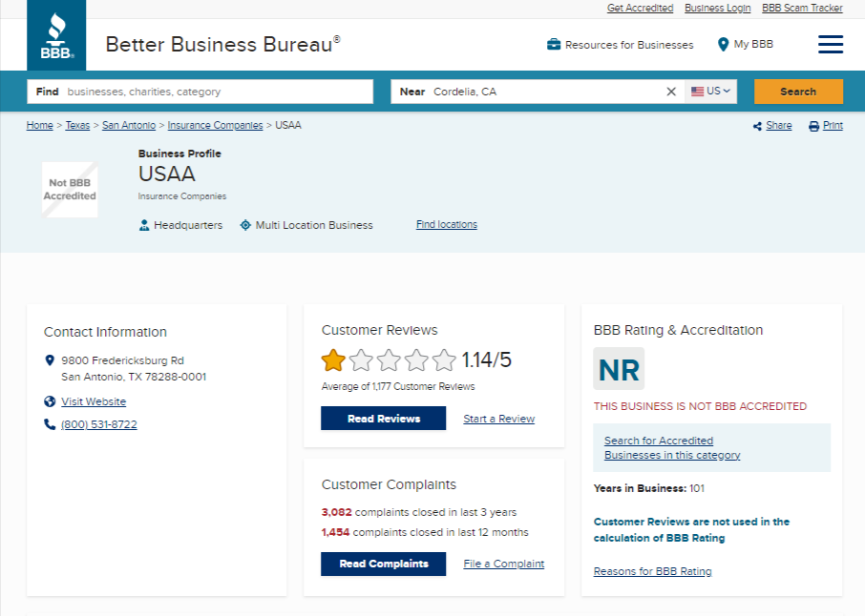This screenshot has height=616, width=865.
Task: Click the Multi Location Business target icon
Action: point(245,225)
